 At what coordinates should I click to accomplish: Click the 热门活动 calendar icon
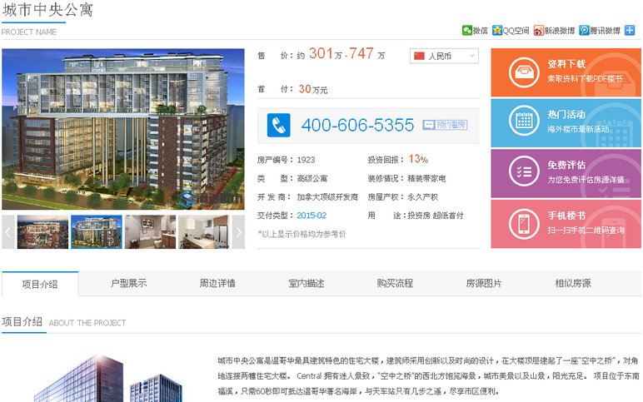pos(524,121)
